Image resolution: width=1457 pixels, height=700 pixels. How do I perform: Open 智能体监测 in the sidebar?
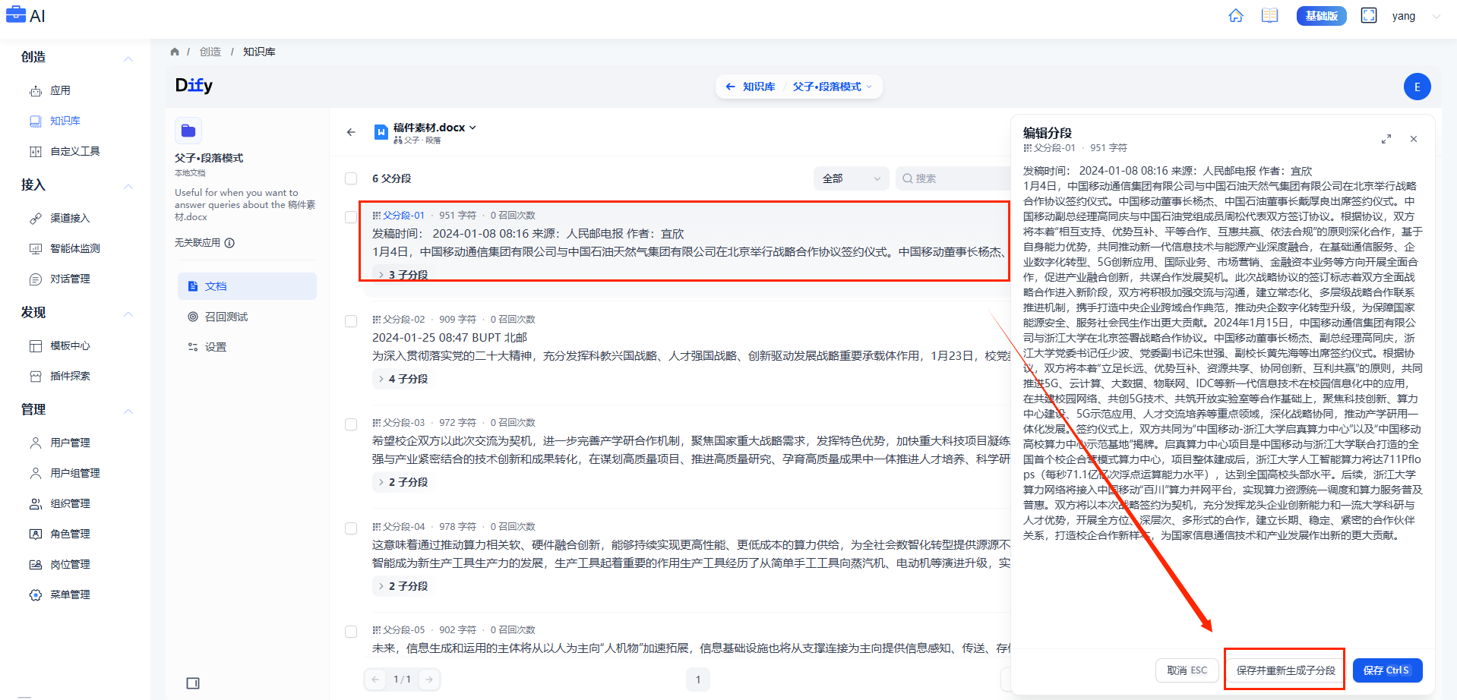pyautogui.click(x=76, y=248)
